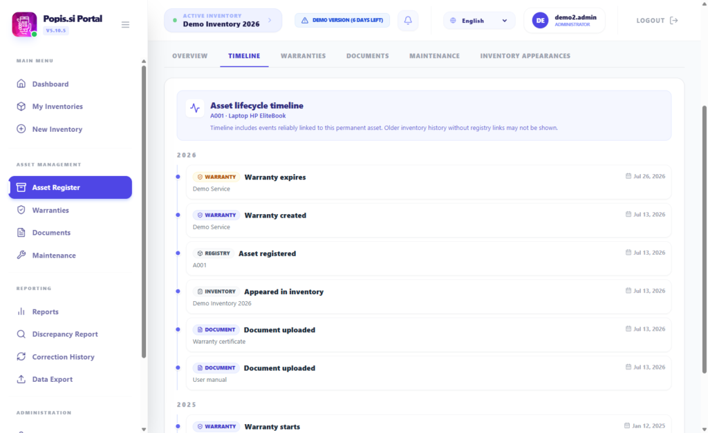
Task: Open the Warranty expires timeline entry
Action: point(429,182)
